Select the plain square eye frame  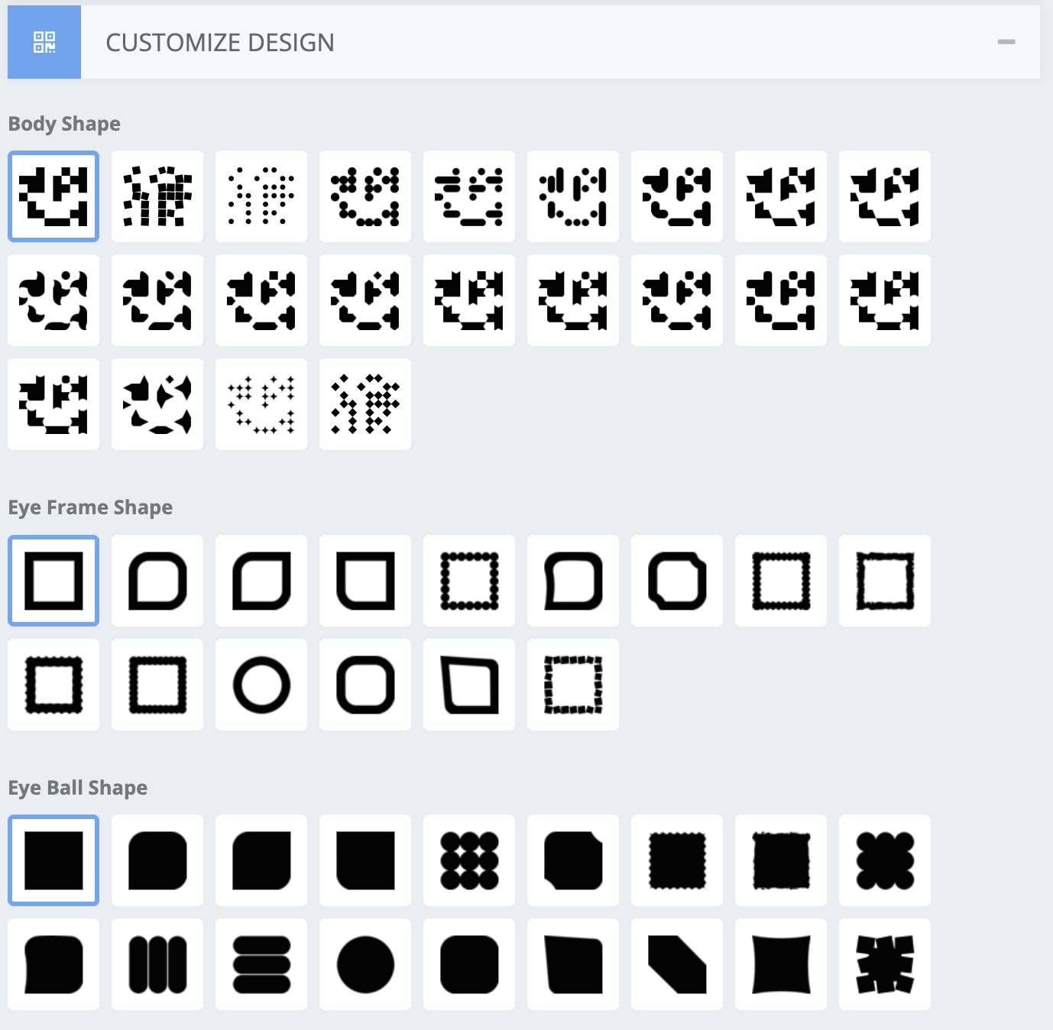click(x=53, y=581)
